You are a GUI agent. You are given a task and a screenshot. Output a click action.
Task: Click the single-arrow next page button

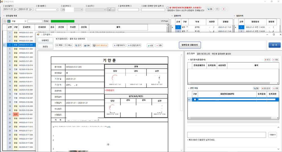[x=217, y=9]
